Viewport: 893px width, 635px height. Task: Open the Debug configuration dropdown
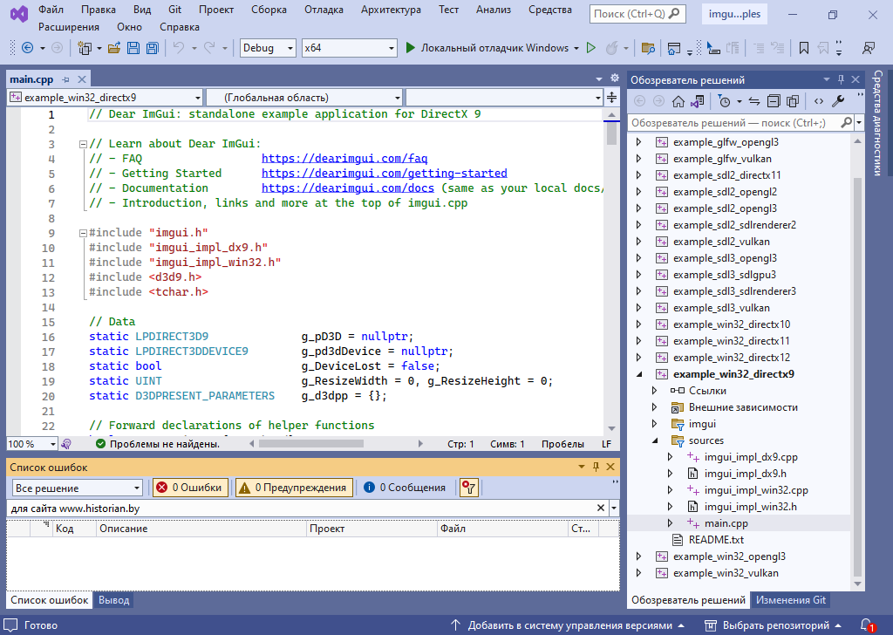268,48
